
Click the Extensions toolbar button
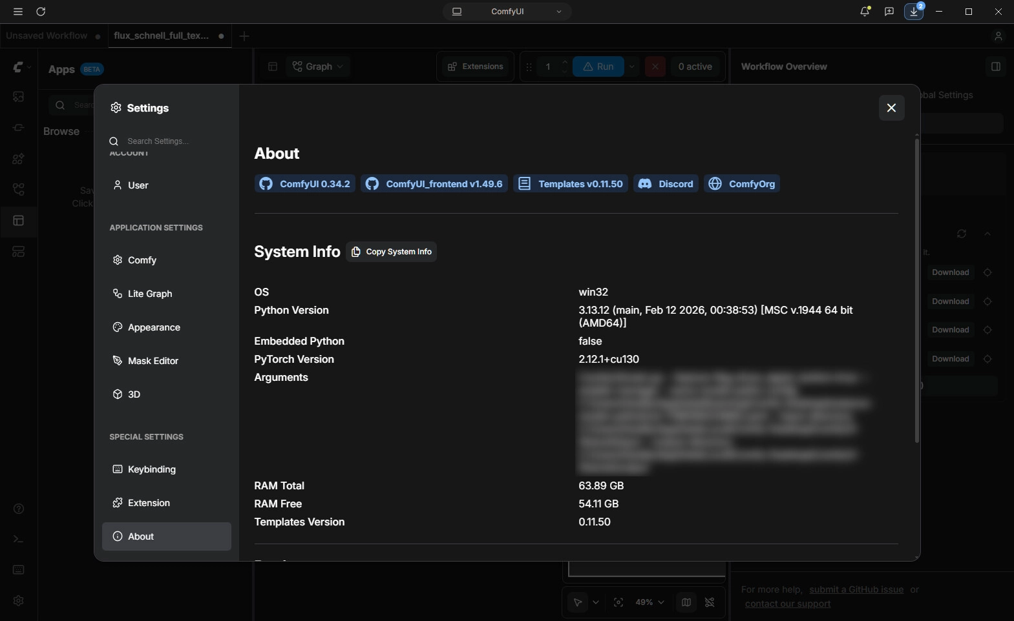pos(476,66)
